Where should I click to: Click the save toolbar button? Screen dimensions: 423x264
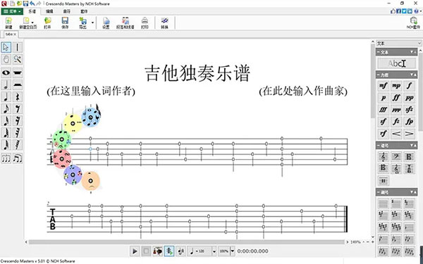pos(65,23)
